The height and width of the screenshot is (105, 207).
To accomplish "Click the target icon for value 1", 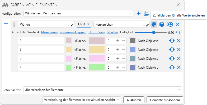I will (172, 41).
